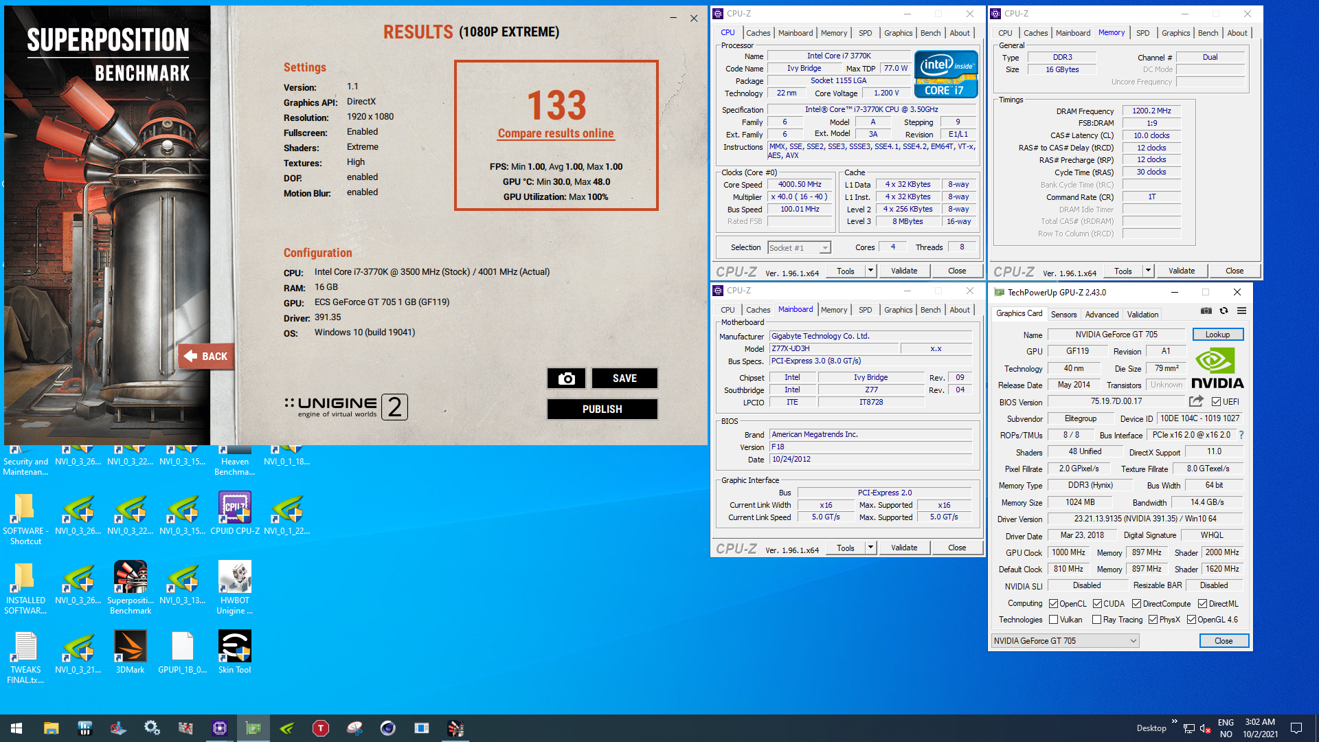
Task: Click the GPU-Z refresh icon
Action: [1224, 311]
